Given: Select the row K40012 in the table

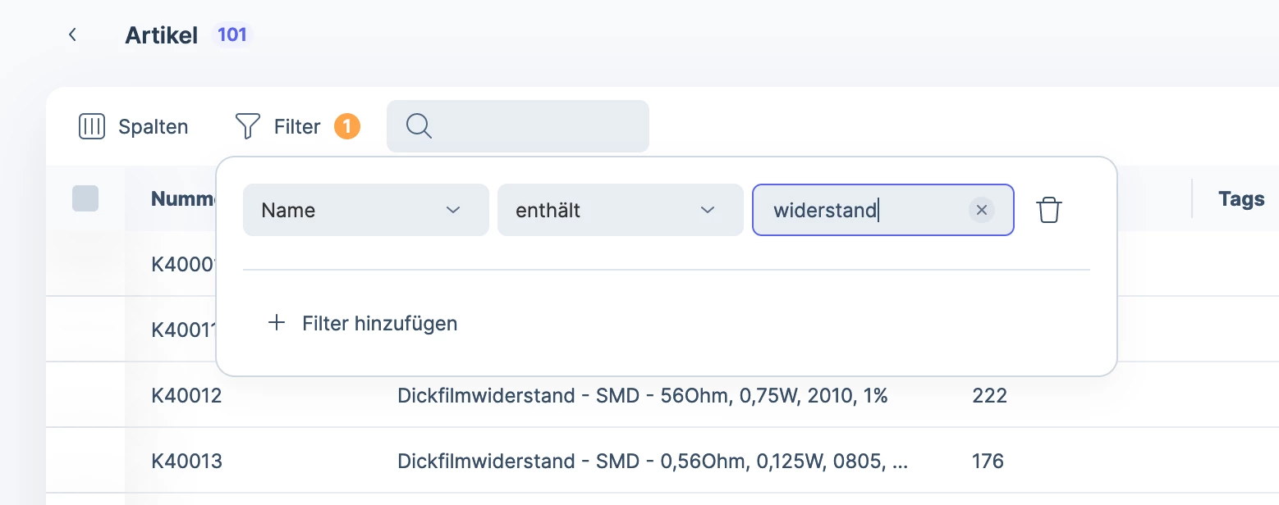Looking at the screenshot, I should pyautogui.click(x=186, y=395).
